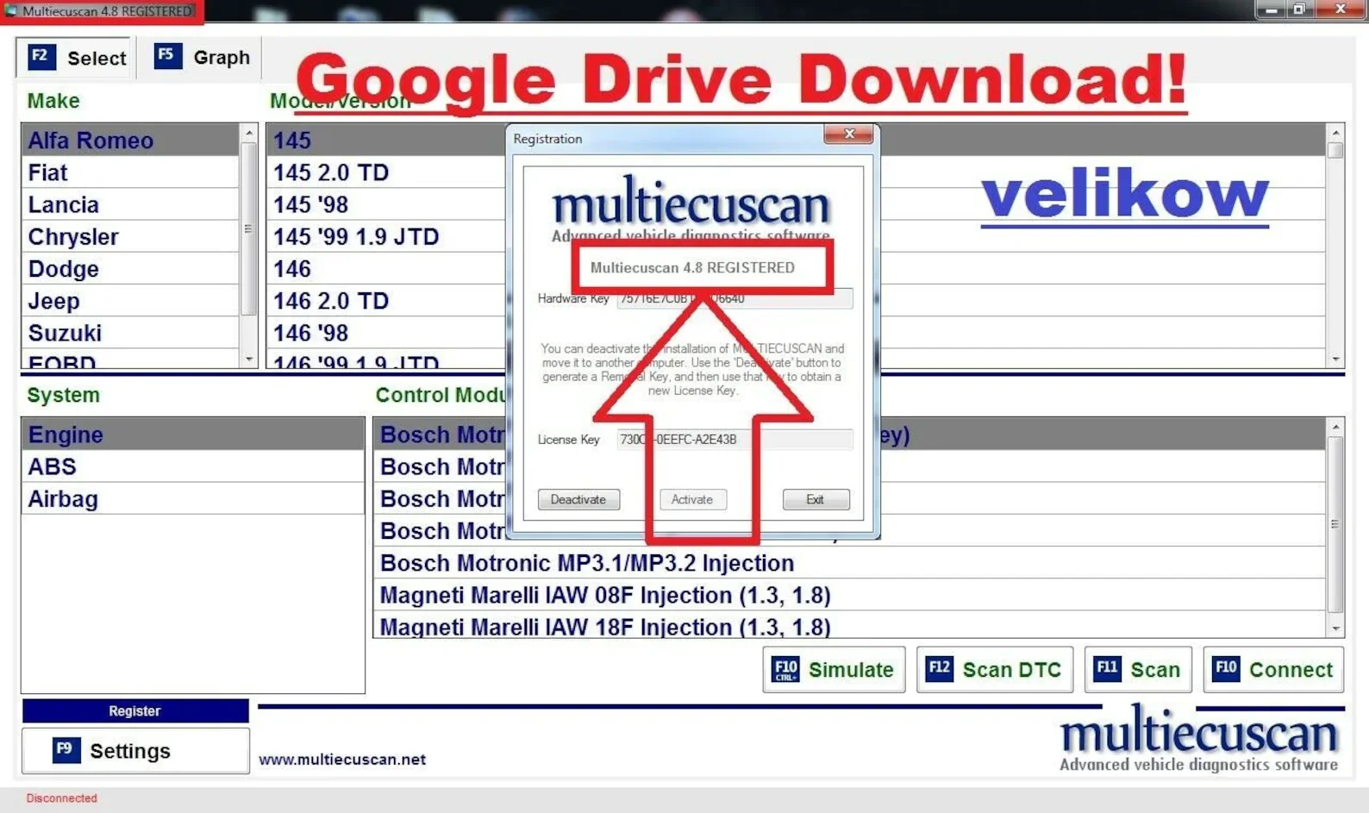
Task: Click the F10 Simulate key icon
Action: tap(785, 669)
